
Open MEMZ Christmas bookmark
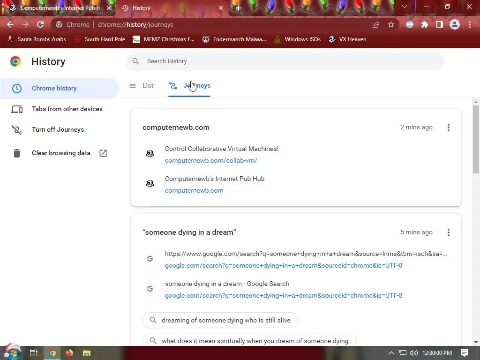point(164,39)
